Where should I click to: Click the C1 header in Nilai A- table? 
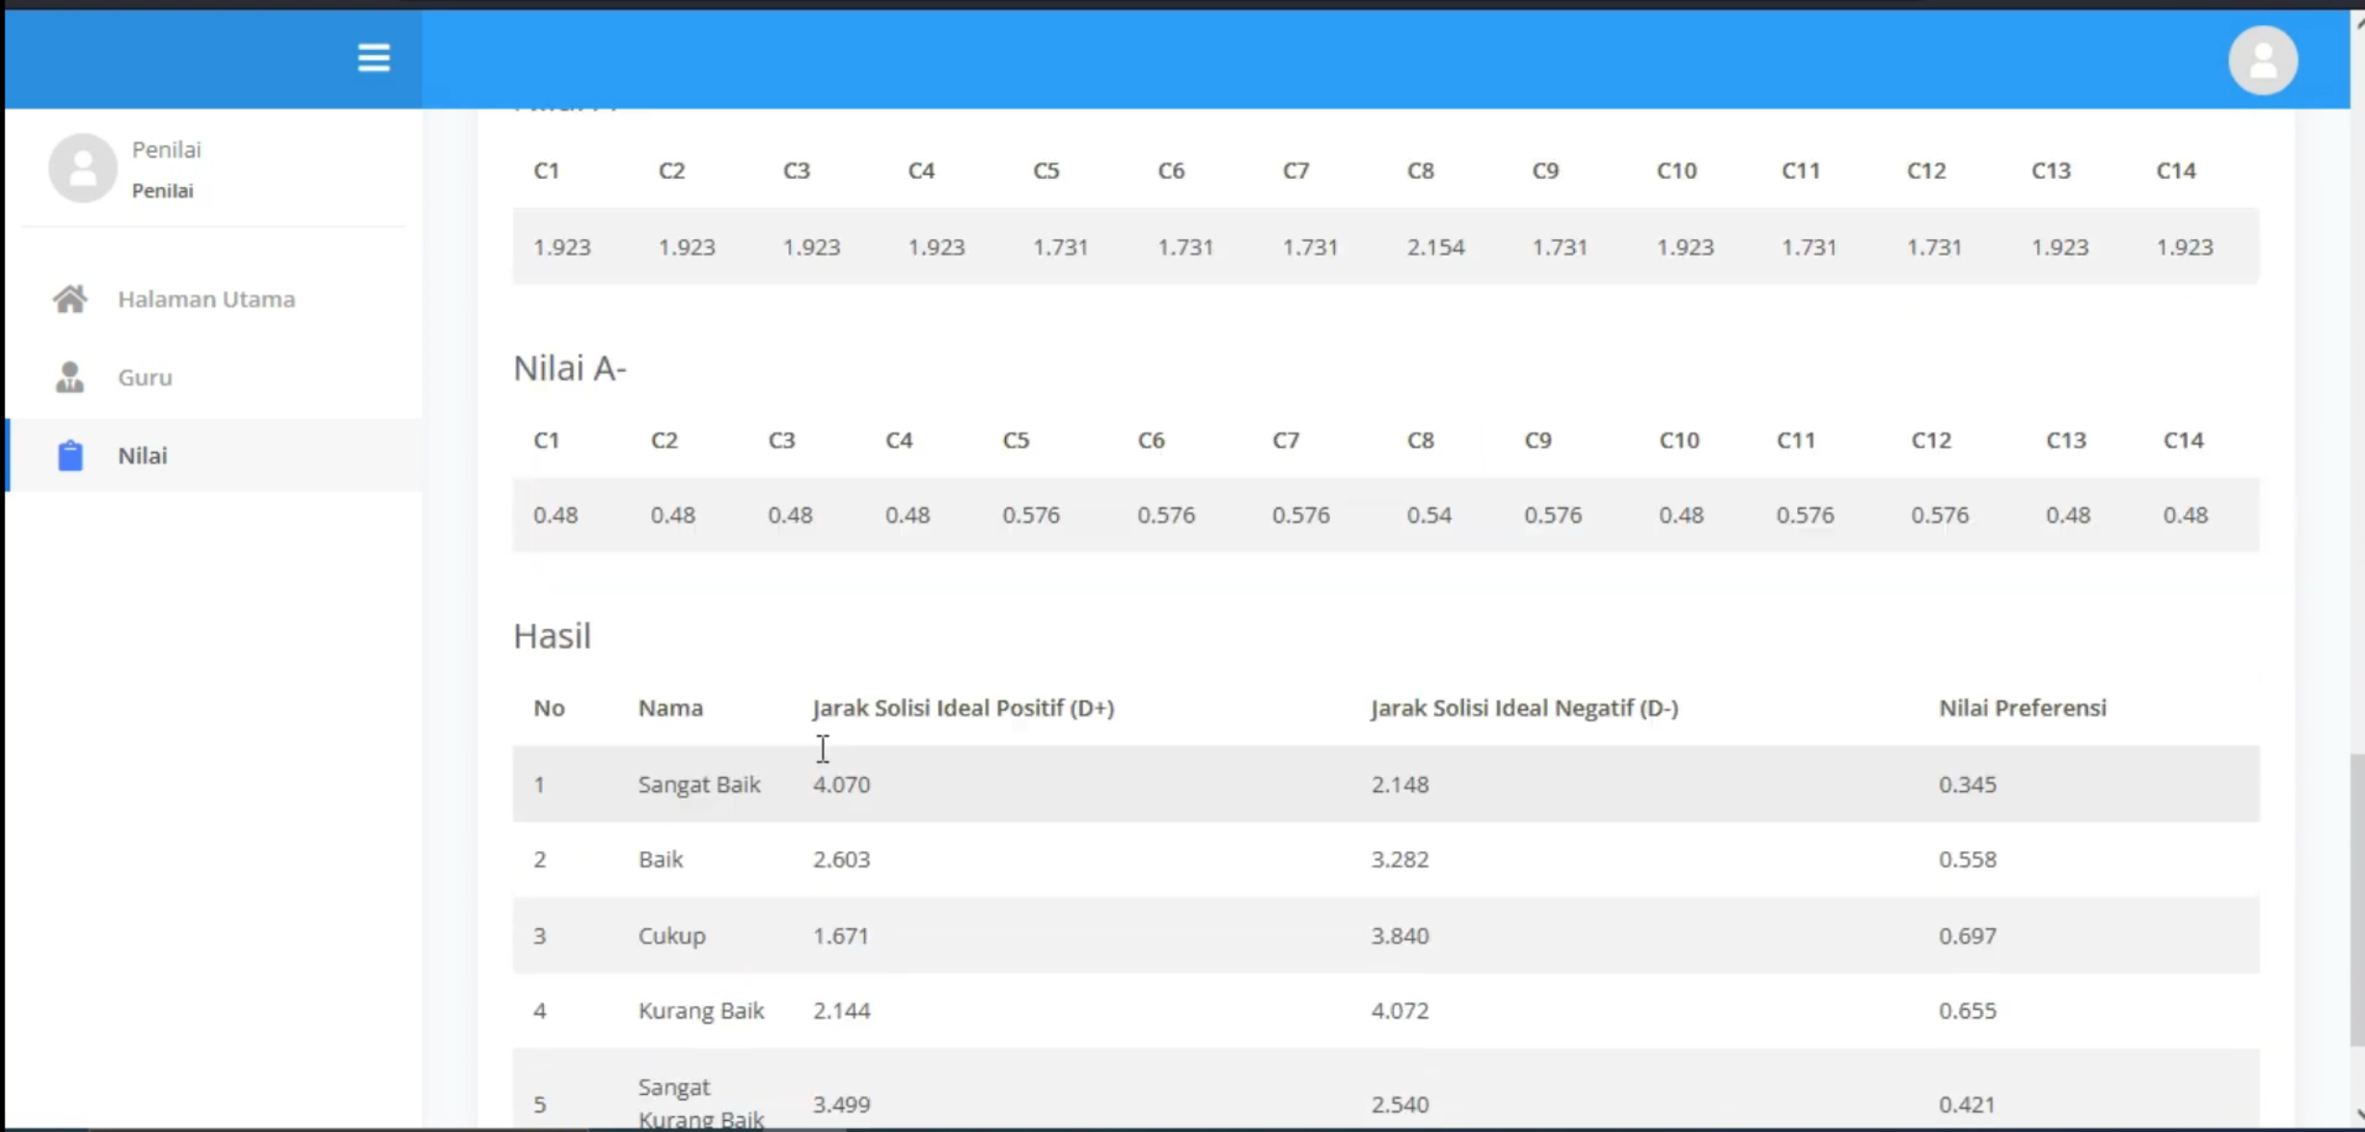(547, 440)
